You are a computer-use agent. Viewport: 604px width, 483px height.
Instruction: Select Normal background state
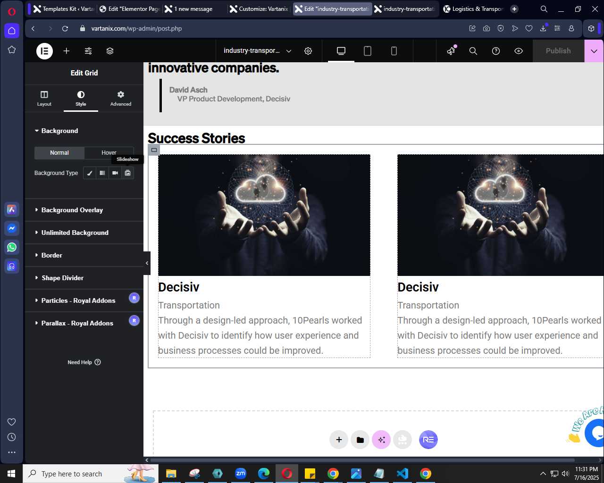pos(59,153)
